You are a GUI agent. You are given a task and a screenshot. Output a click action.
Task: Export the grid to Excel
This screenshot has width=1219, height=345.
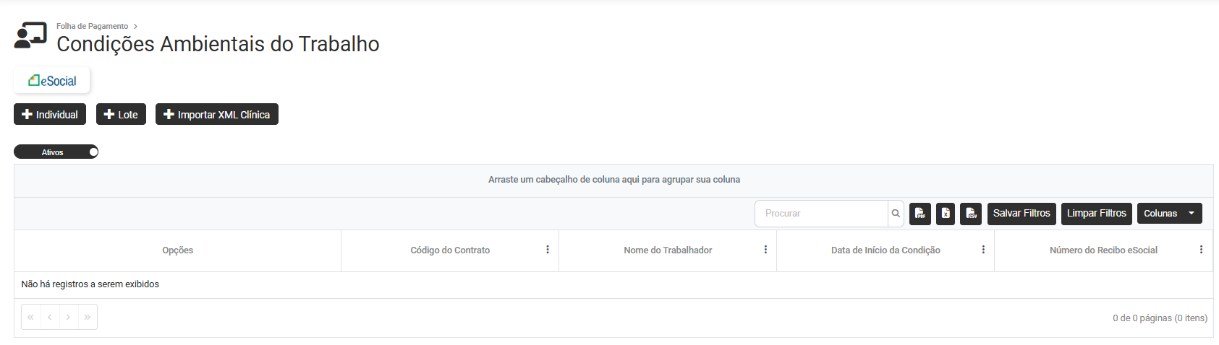(946, 214)
